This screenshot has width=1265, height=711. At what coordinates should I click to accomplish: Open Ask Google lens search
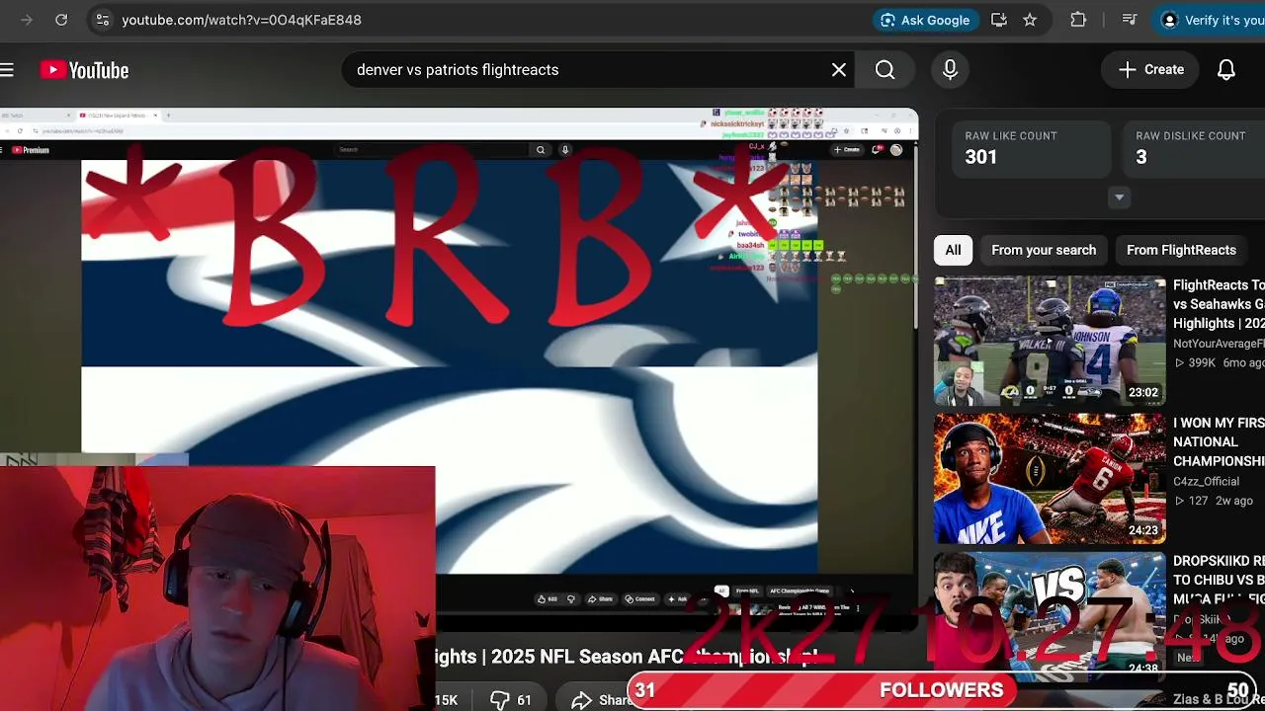925,20
